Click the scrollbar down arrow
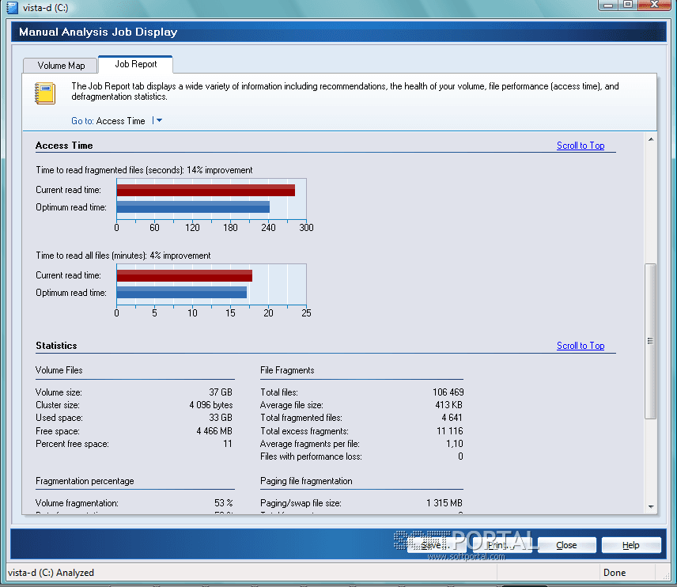The width and height of the screenshot is (677, 587). tap(651, 507)
